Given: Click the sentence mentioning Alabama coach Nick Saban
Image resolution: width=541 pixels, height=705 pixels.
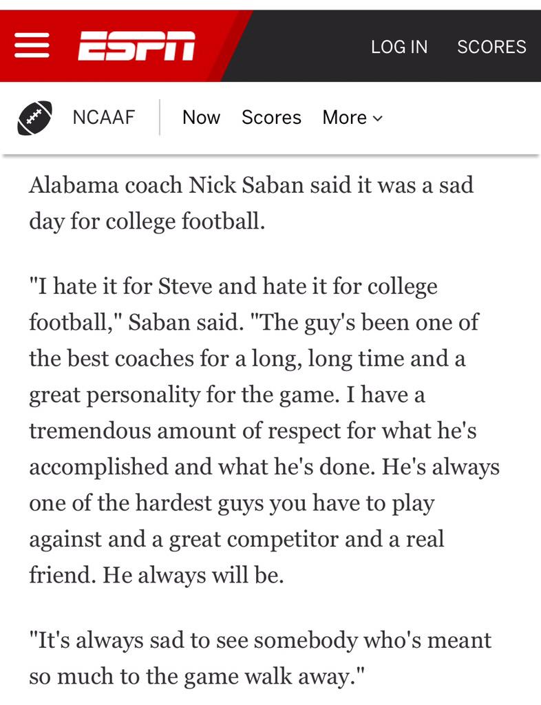Looking at the screenshot, I should [x=251, y=185].
